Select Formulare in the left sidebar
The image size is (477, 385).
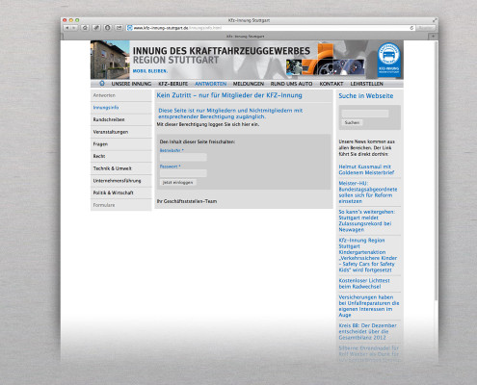(x=121, y=205)
